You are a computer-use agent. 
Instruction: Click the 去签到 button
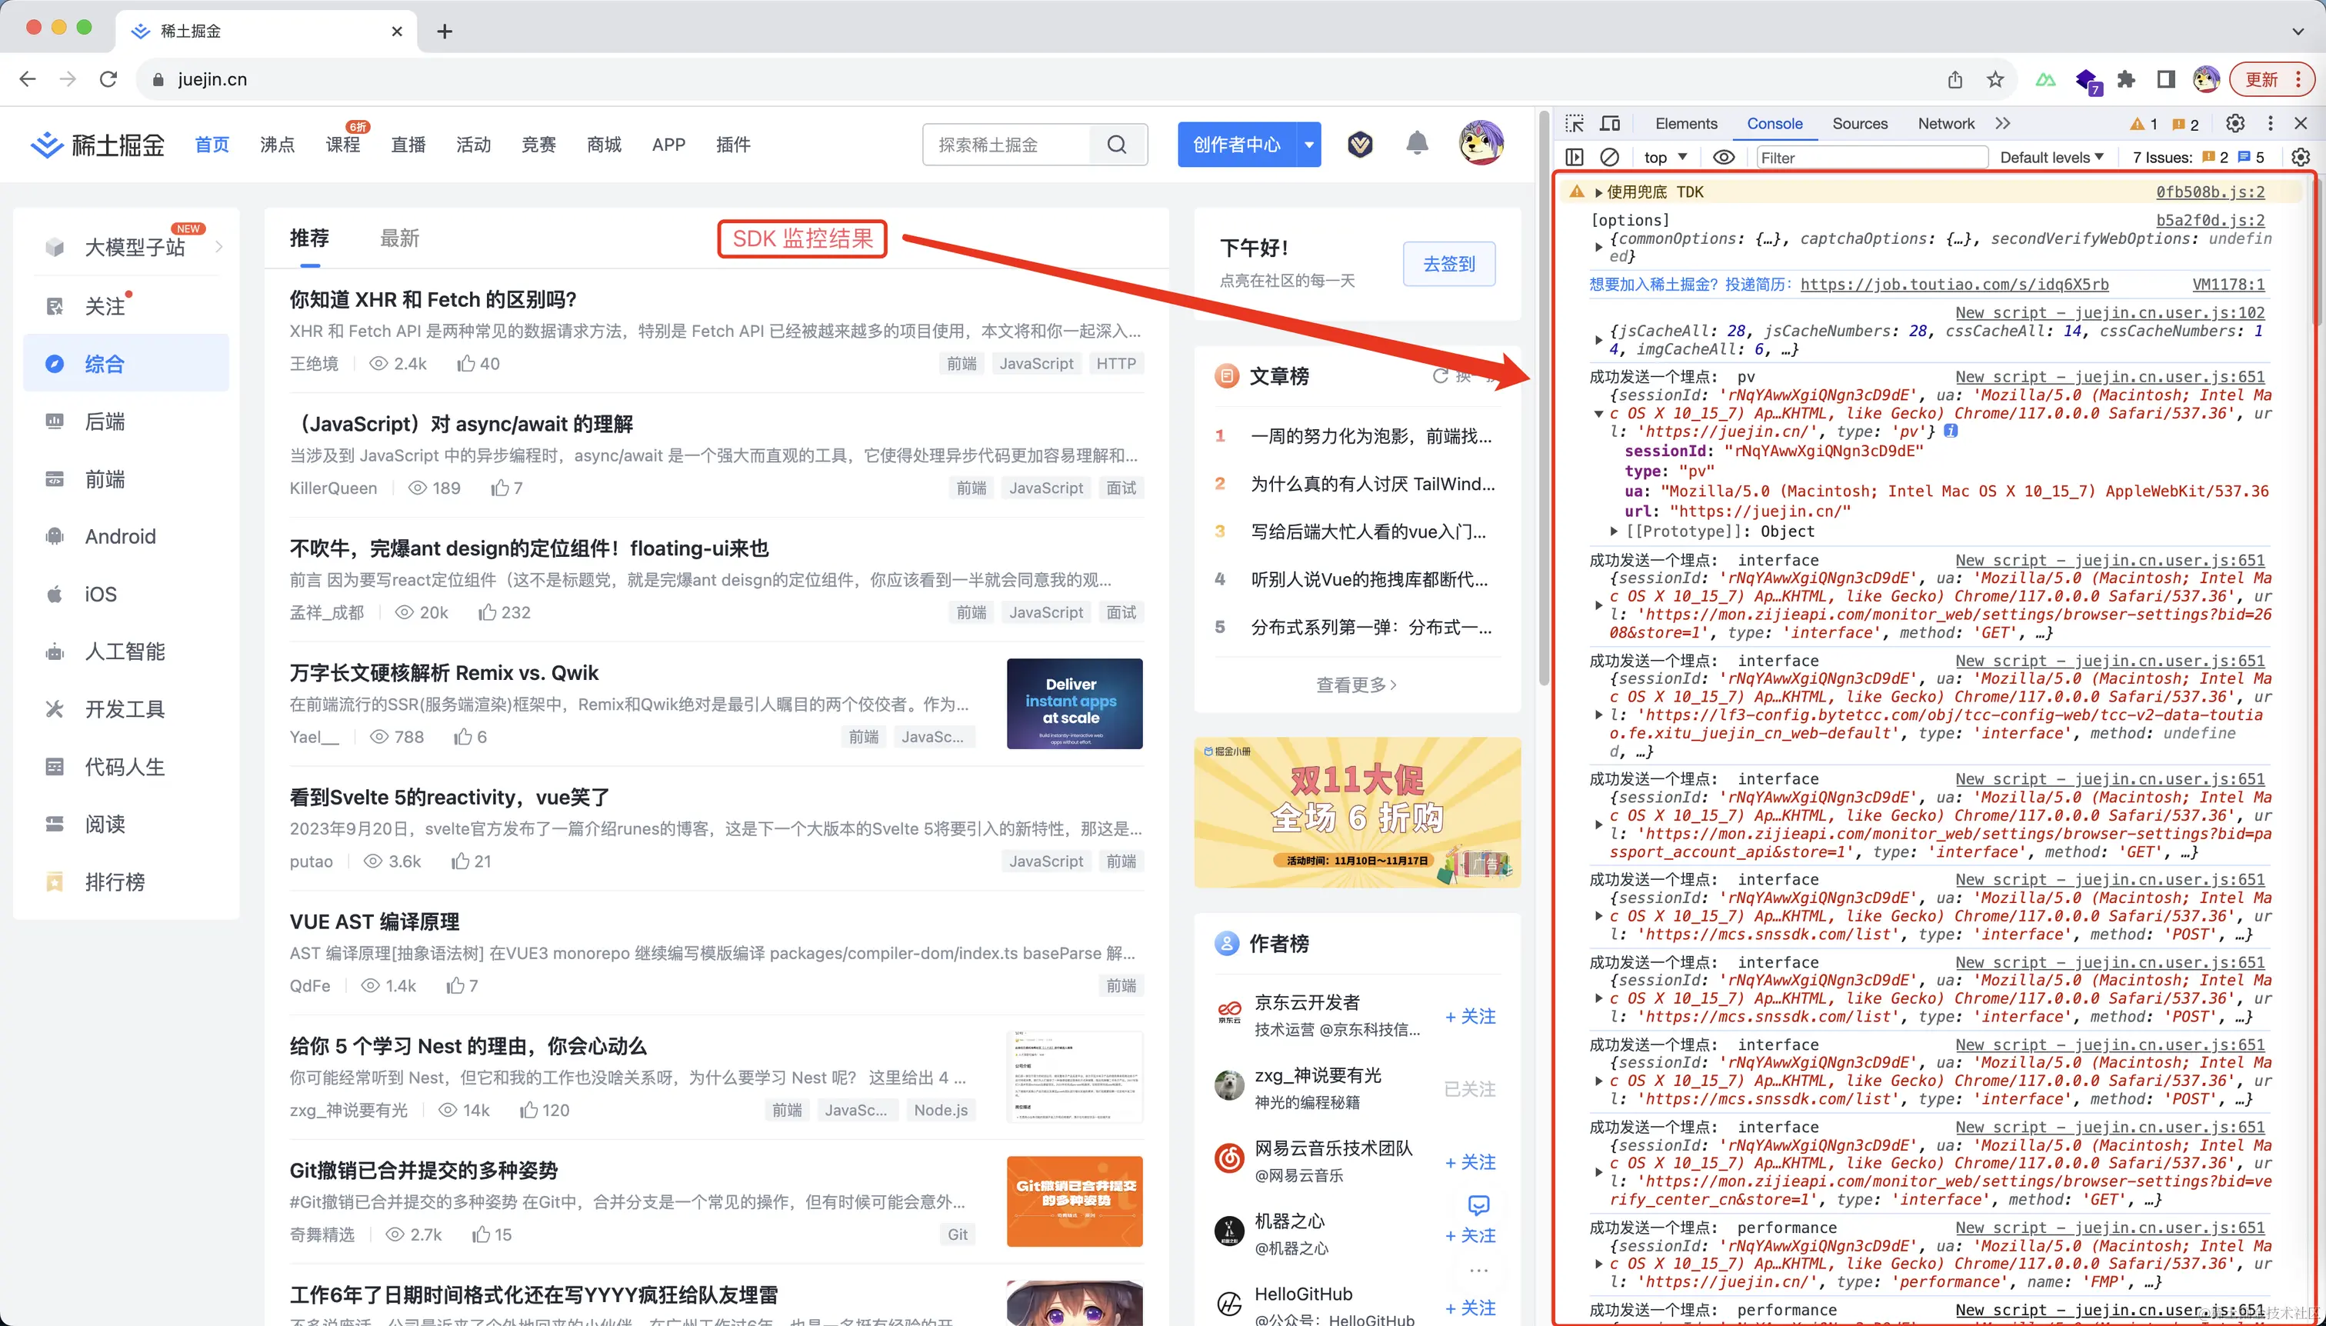1449,263
